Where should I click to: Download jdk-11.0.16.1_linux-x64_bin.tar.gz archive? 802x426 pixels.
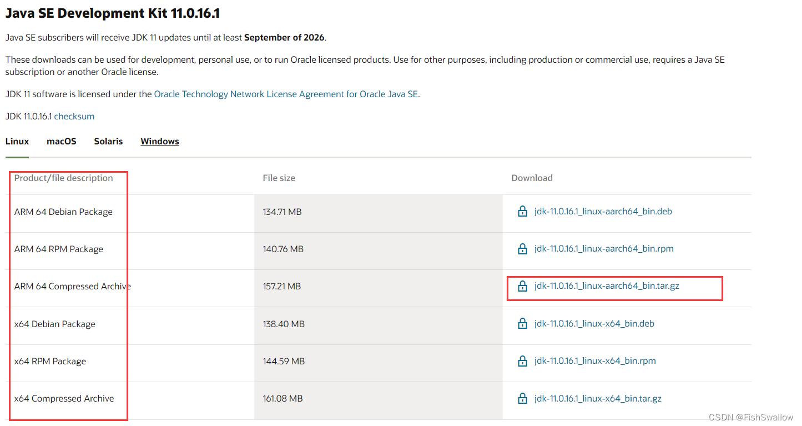tap(598, 398)
